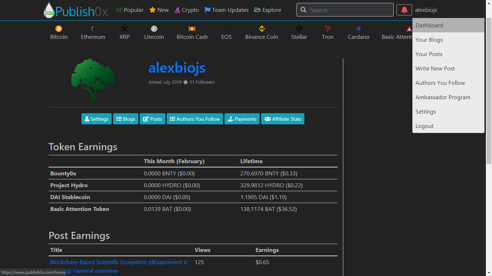The image size is (492, 276).
Task: Click the Cardano coin icon
Action: [x=359, y=29]
